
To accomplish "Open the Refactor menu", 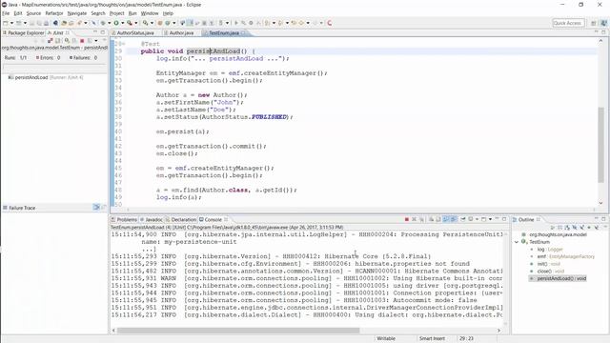I will [x=54, y=13].
